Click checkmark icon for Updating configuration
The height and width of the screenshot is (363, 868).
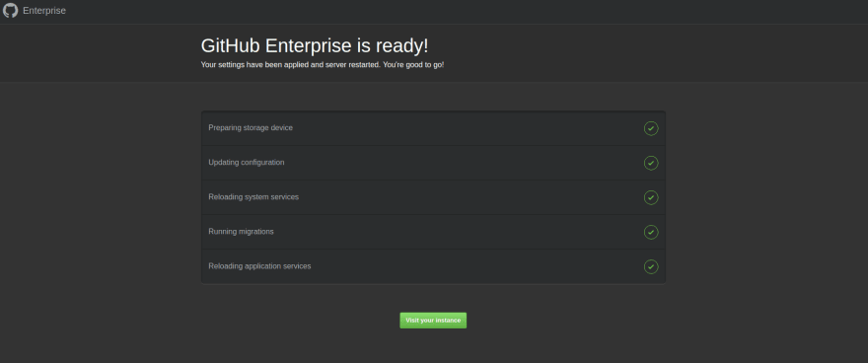pos(651,163)
